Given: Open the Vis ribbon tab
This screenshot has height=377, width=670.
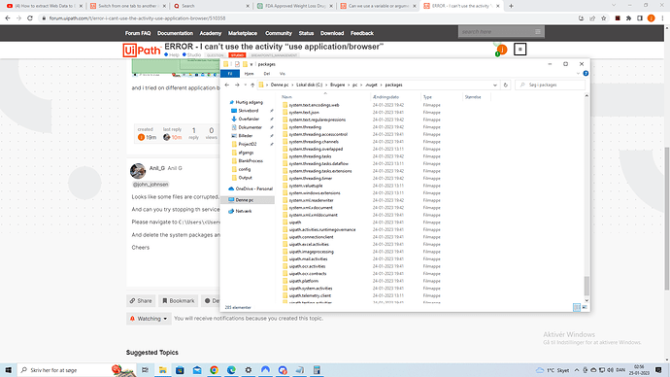Looking at the screenshot, I should click(x=282, y=74).
